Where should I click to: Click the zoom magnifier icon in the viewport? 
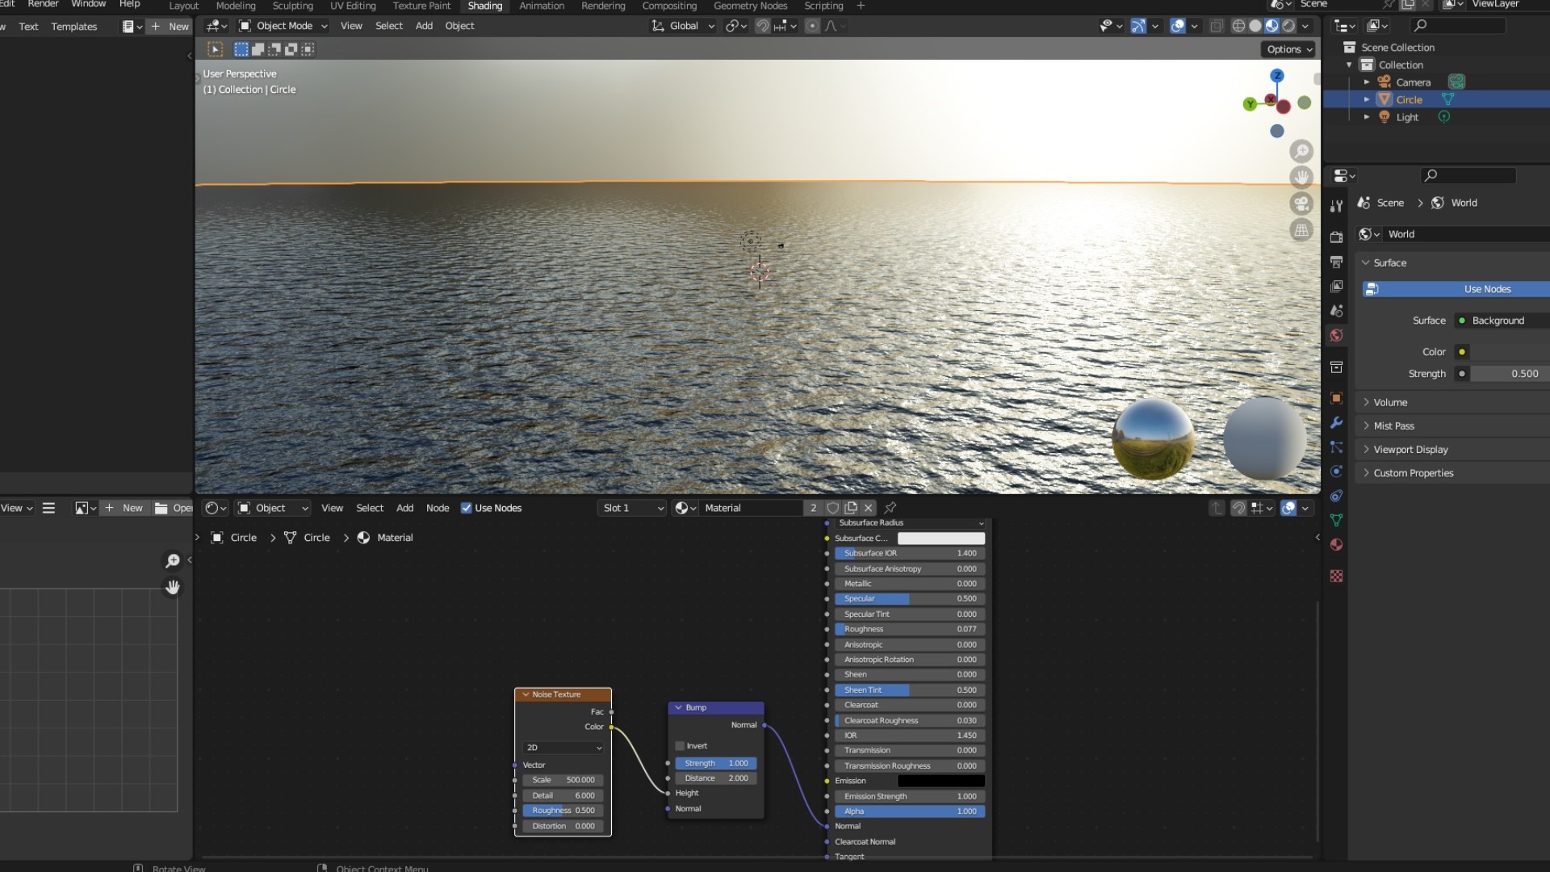1301,152
